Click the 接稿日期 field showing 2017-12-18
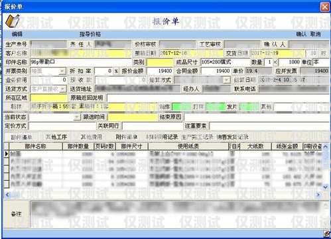Screen dimensions: 331x239 [190, 53]
